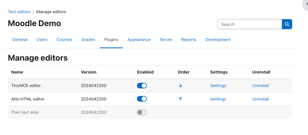
Task: Uninstall the Atto HTML editor
Action: [260, 99]
